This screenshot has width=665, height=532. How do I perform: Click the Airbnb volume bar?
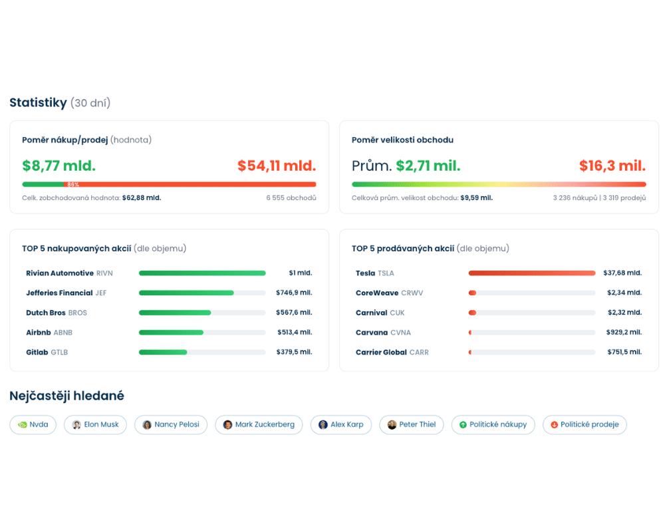pyautogui.click(x=202, y=332)
